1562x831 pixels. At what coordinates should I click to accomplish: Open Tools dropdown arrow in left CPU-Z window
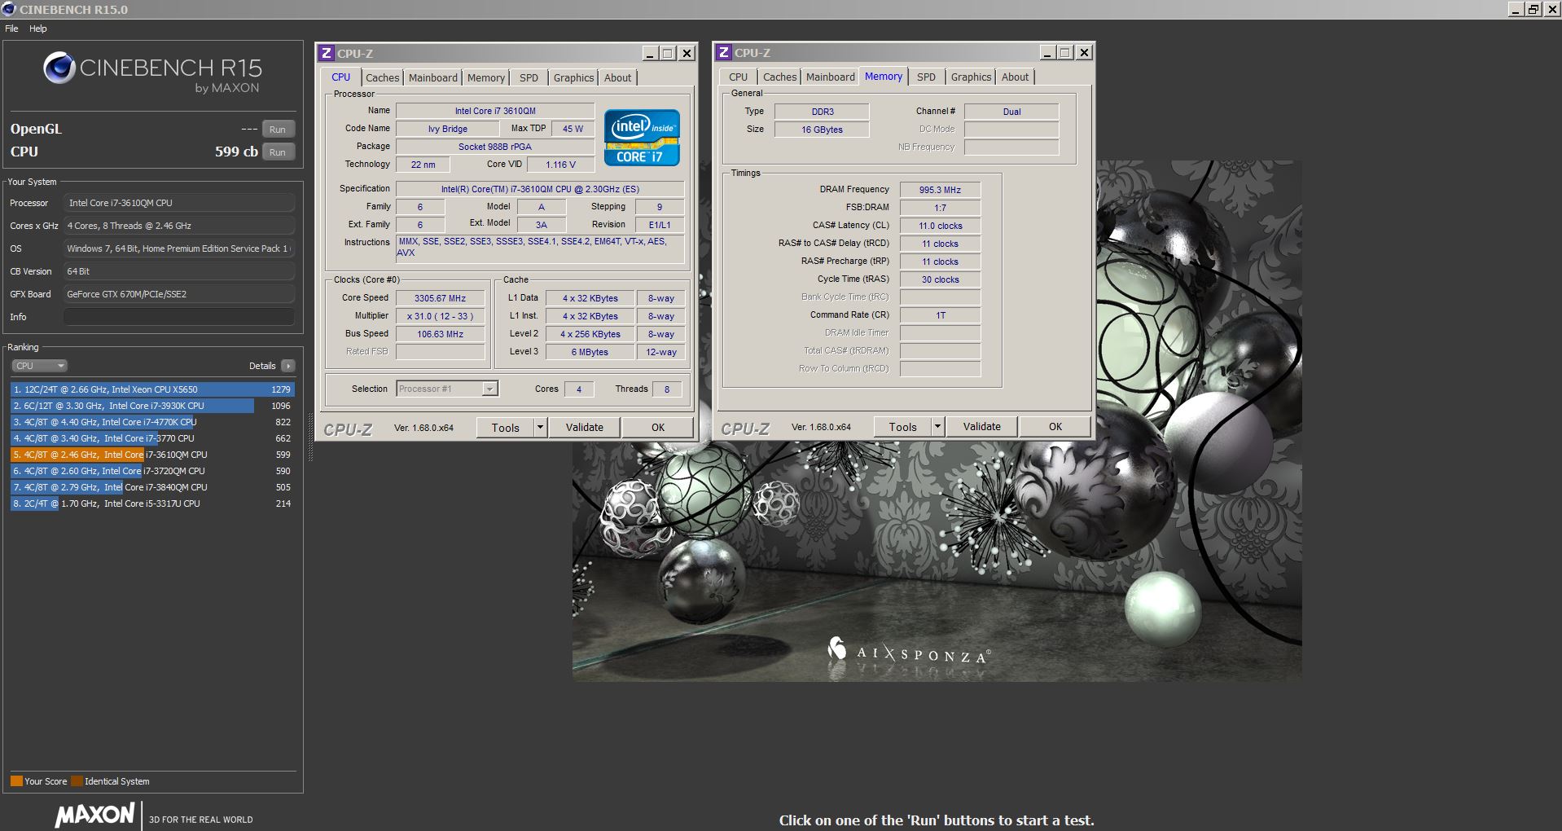click(540, 428)
